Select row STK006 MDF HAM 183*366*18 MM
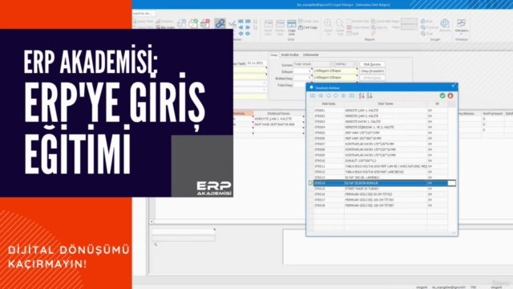 tap(381, 138)
